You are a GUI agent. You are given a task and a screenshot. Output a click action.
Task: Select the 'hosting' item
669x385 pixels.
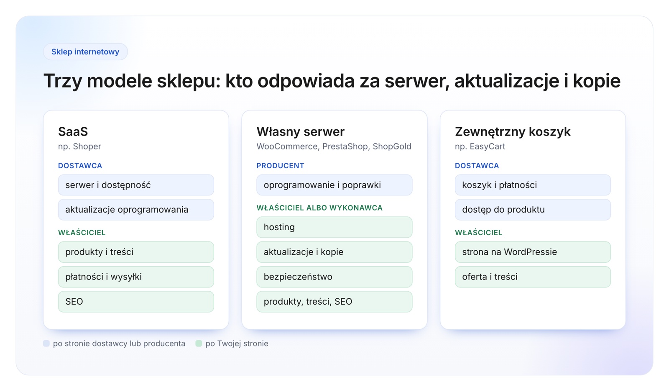tap(334, 227)
